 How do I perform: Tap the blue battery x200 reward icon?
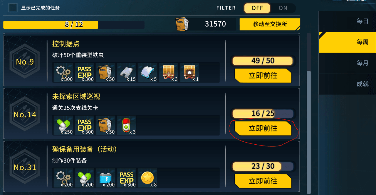click(105, 178)
